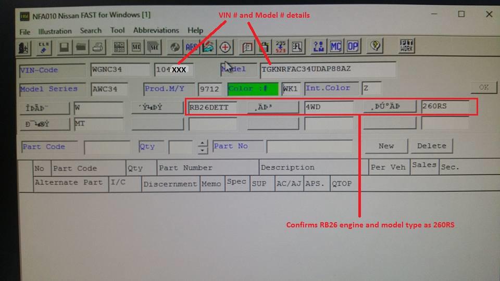Screen dimensions: 500x281
Task: Click the floppy disk save icon
Action: coord(64,47)
